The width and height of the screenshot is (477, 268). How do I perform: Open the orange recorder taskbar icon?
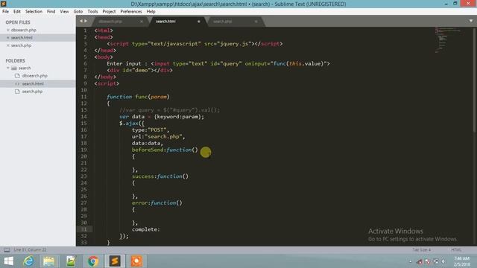click(136, 261)
